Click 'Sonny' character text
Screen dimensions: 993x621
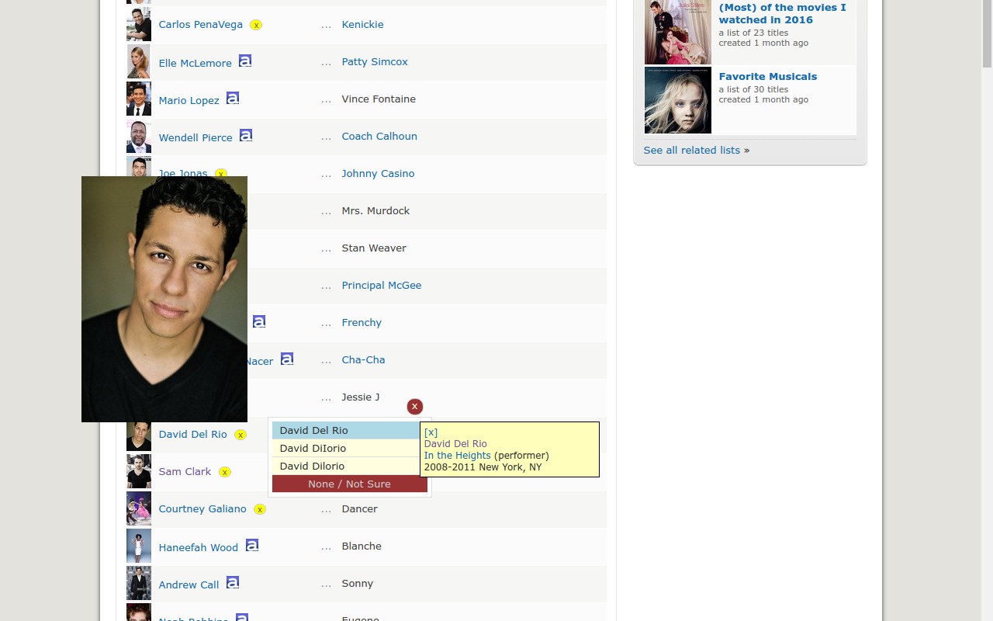358,584
